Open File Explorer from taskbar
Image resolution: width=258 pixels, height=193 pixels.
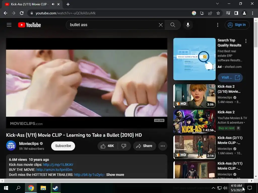[x=43, y=188]
